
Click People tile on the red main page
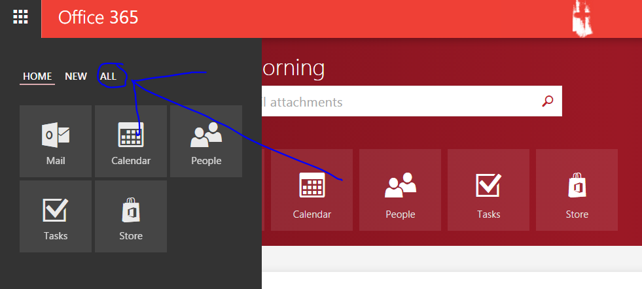point(400,190)
